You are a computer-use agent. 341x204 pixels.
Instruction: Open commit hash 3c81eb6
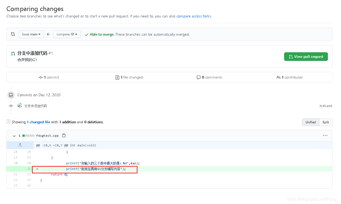326,106
